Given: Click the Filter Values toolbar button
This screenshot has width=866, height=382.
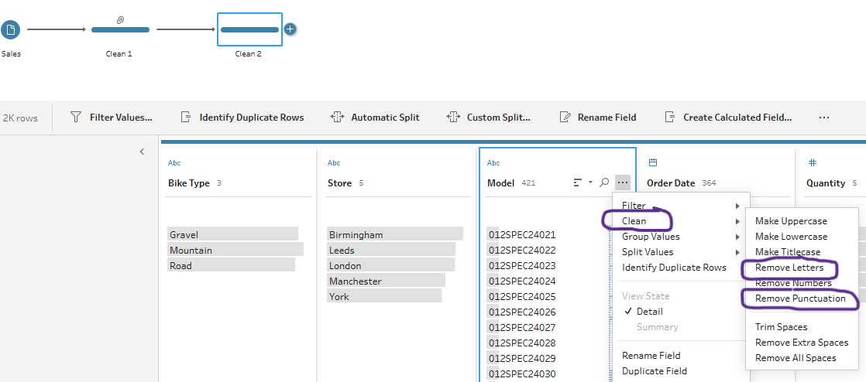Looking at the screenshot, I should [x=112, y=118].
